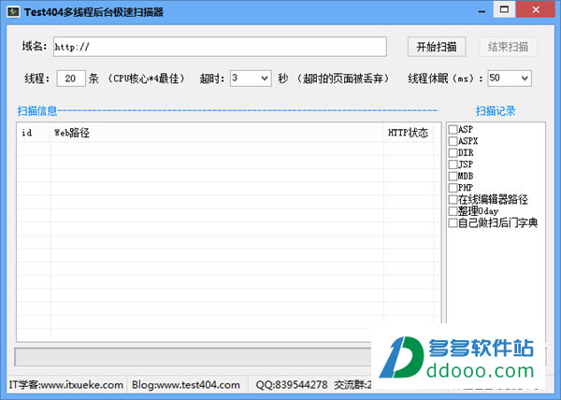This screenshot has width=561, height=400.
Task: Enable the 自己做扫后门字典 checkbox
Action: coord(453,223)
